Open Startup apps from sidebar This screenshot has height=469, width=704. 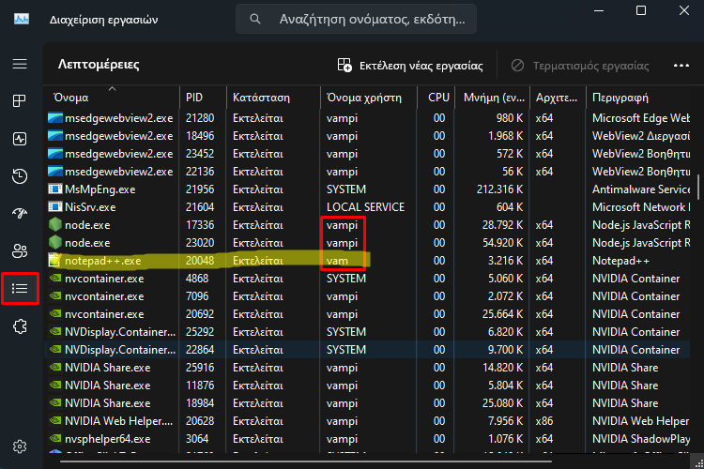[20, 213]
